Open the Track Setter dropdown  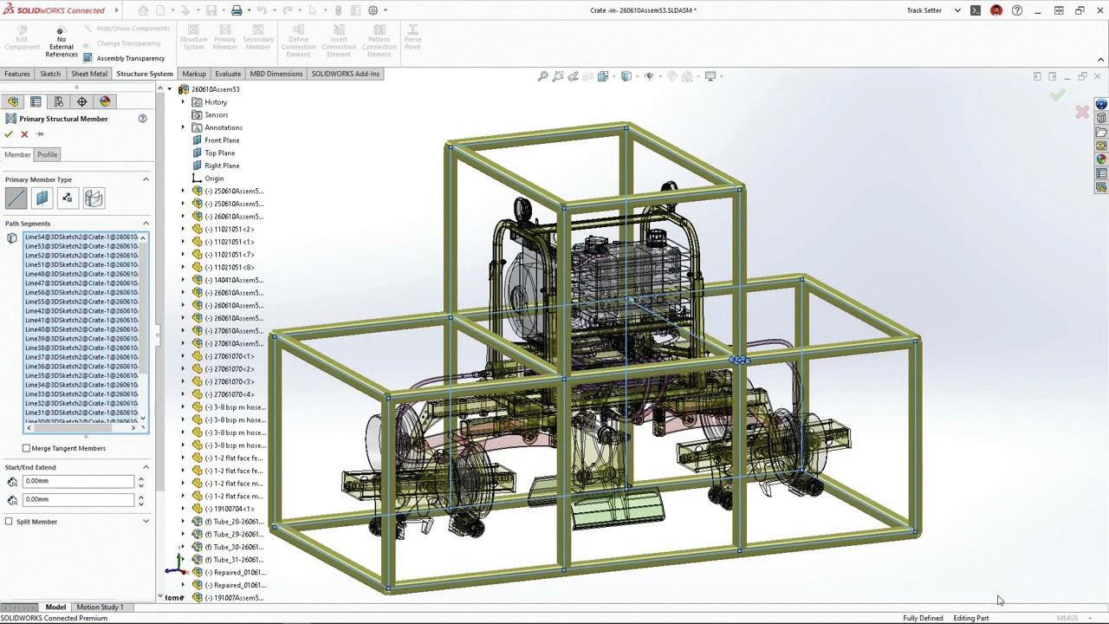pos(957,10)
